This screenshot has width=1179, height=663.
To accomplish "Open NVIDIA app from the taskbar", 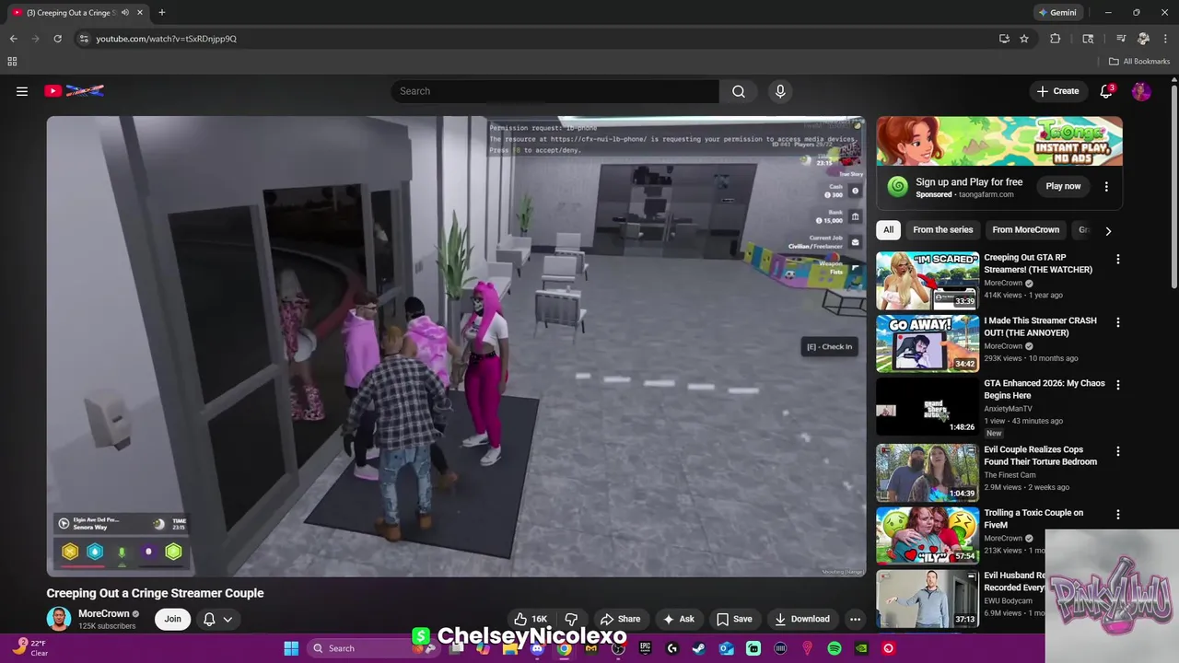I will pos(861,648).
